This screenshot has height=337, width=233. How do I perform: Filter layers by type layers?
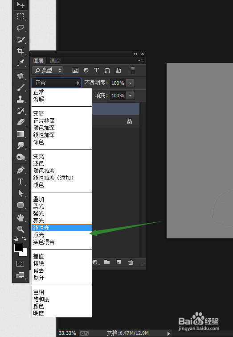click(x=97, y=70)
